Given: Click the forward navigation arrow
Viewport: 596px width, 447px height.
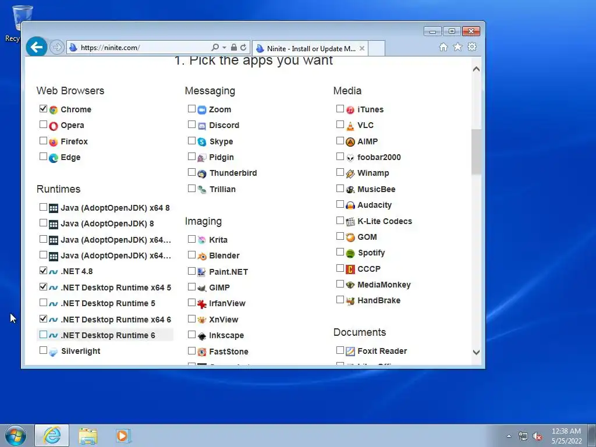Looking at the screenshot, I should pos(57,47).
